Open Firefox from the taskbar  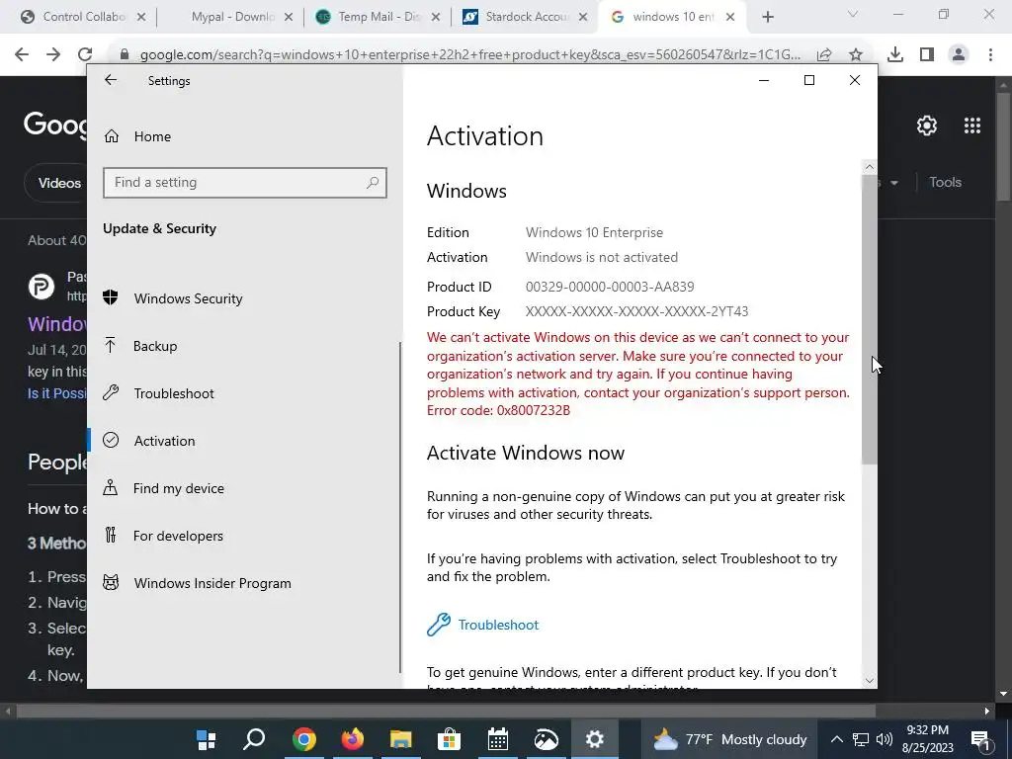353,739
